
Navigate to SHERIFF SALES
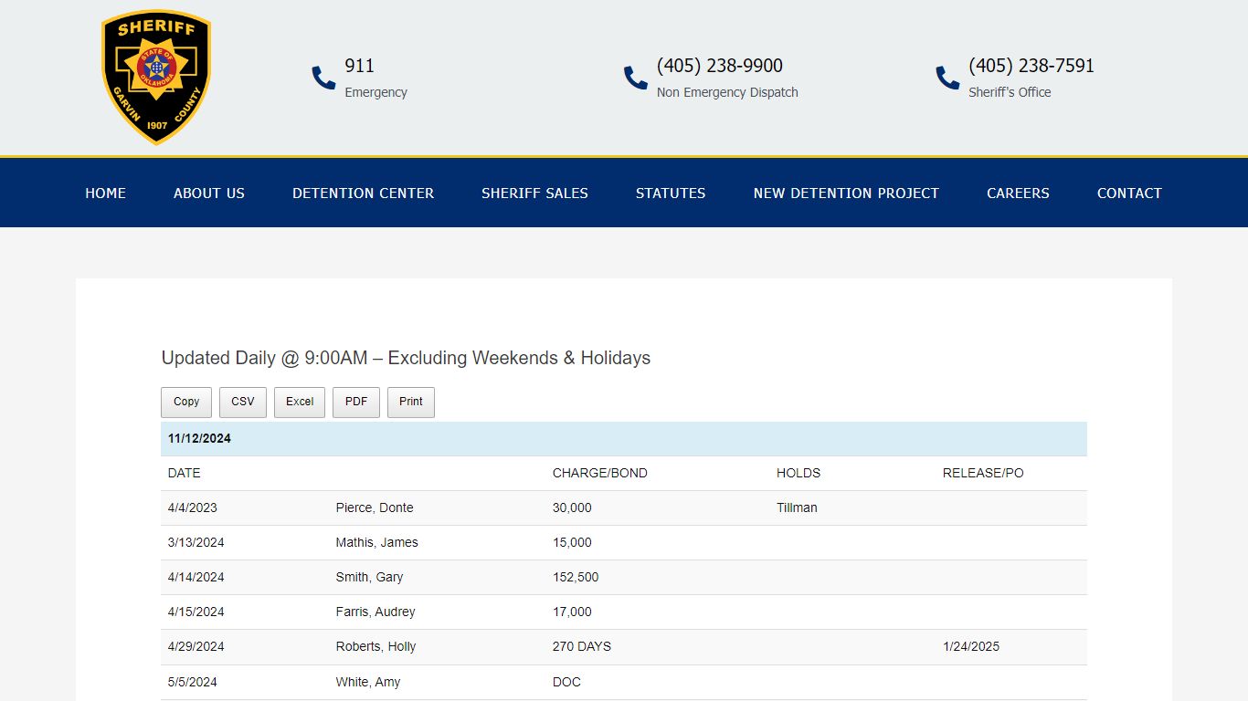[535, 194]
